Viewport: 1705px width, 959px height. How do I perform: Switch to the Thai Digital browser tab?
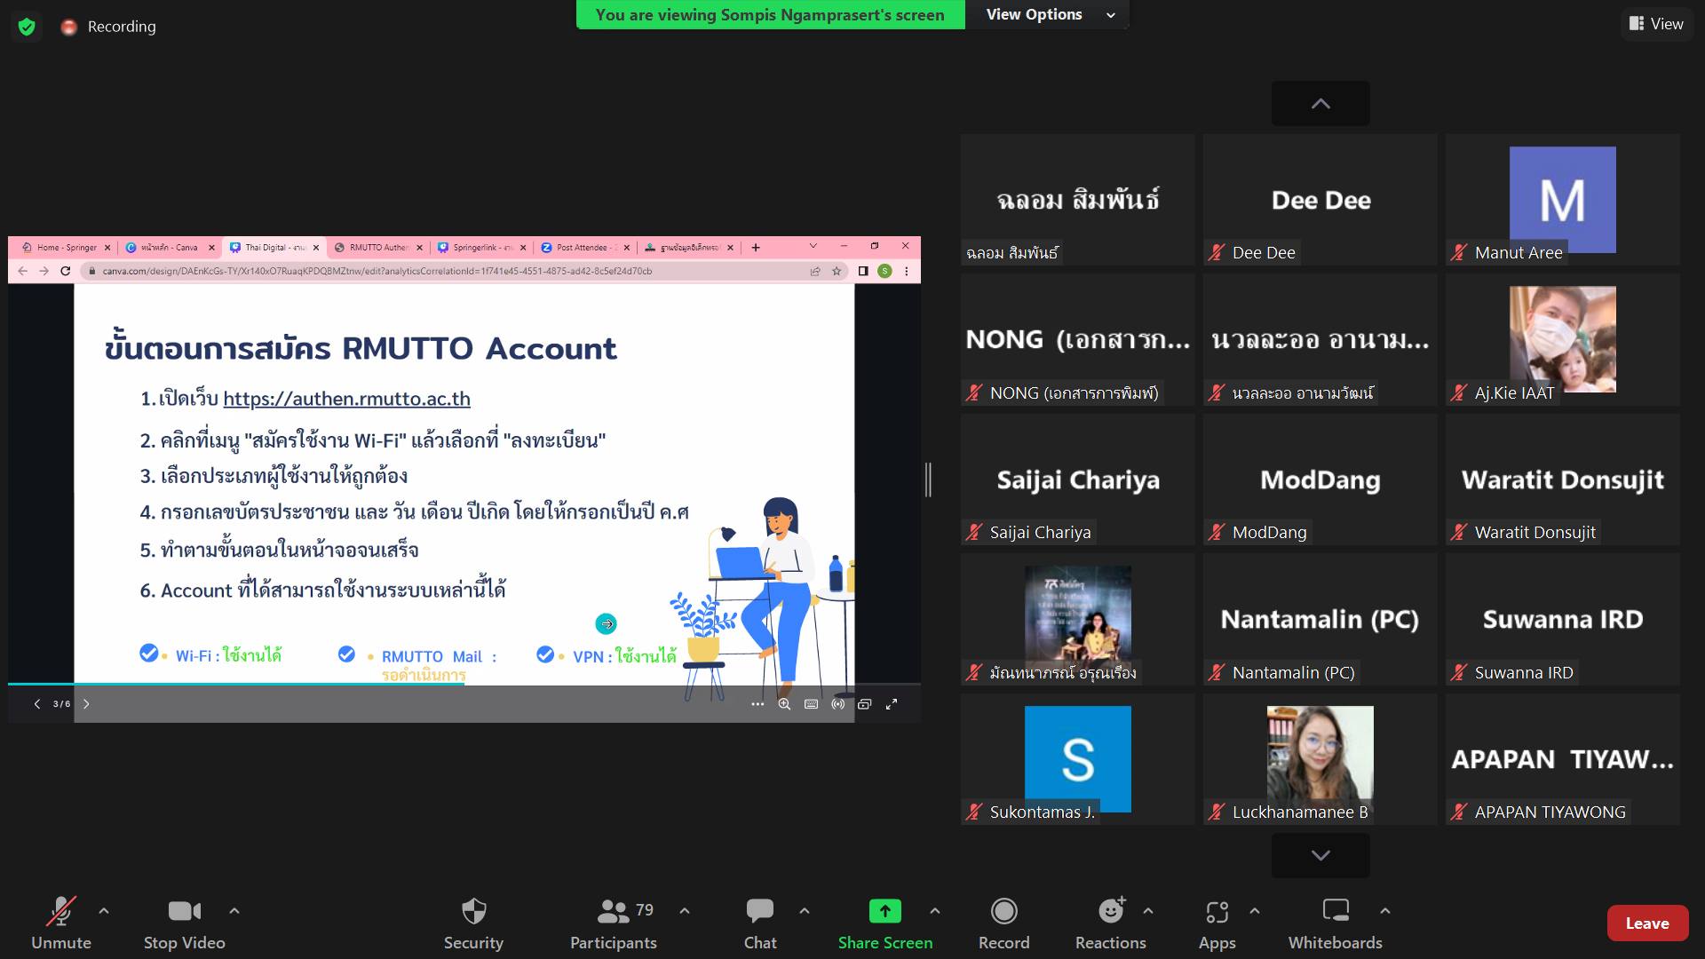pos(273,248)
